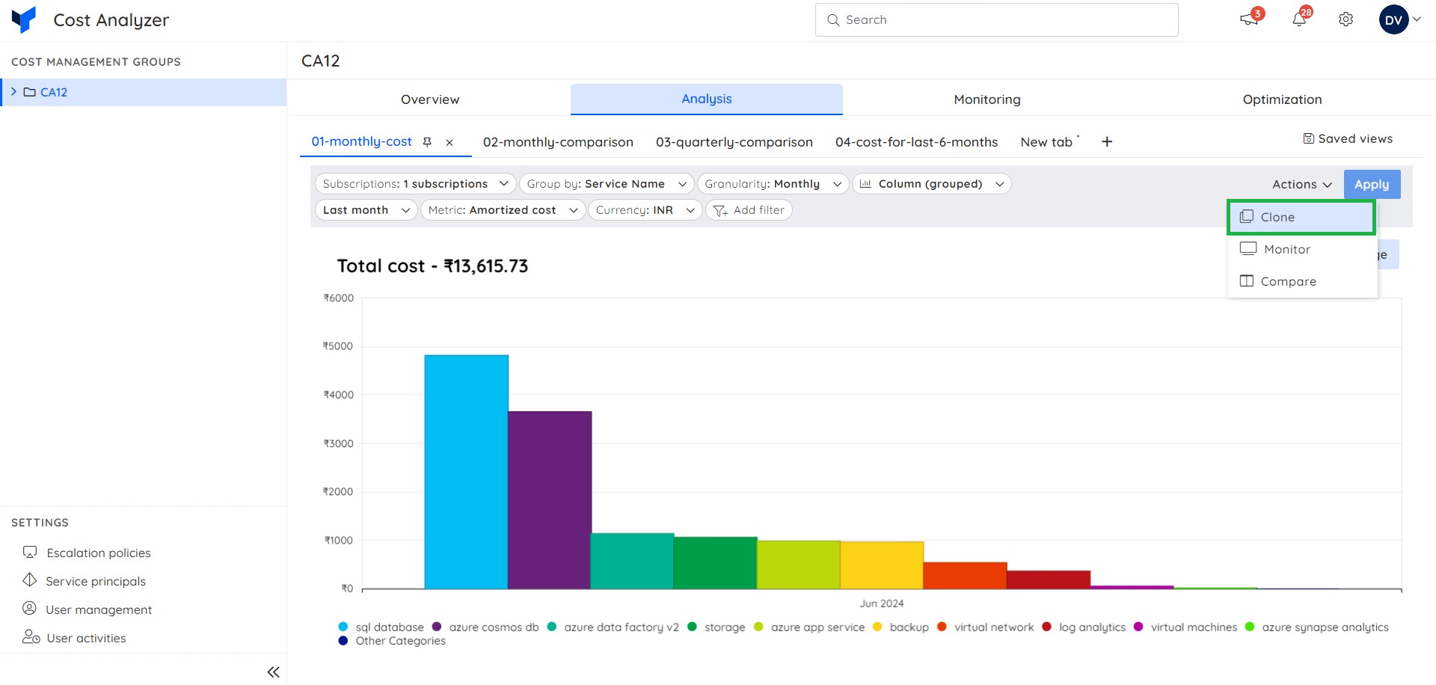Open the 04-cost-for-last-6-months tab

point(916,142)
